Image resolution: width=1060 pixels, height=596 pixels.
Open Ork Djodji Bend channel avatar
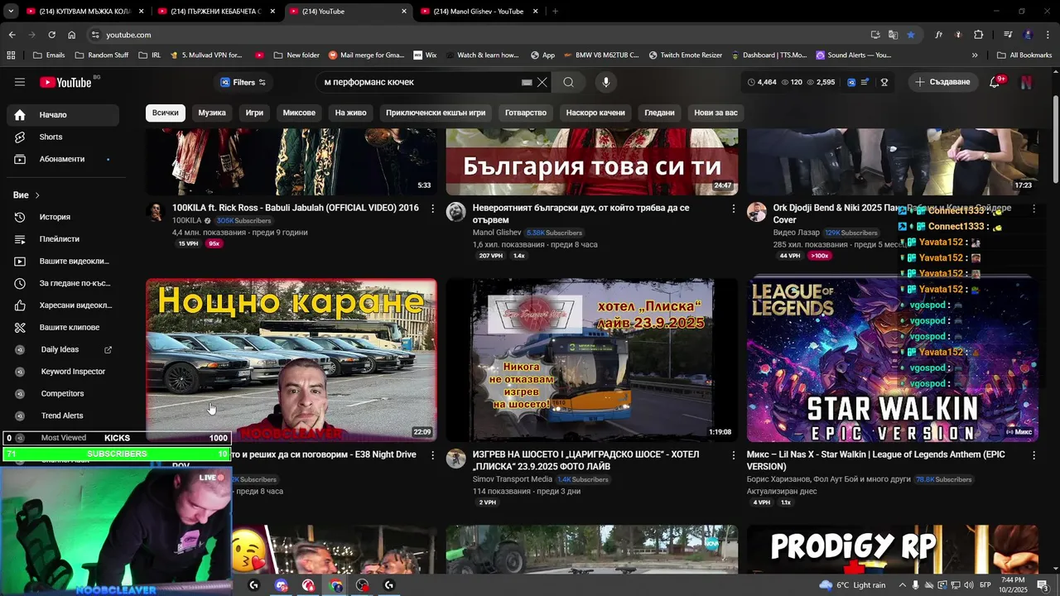757,212
